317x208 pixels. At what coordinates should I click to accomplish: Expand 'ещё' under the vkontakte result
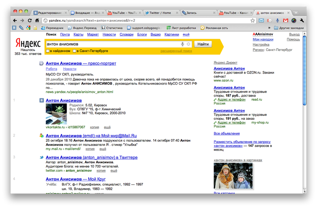coord(107,127)
